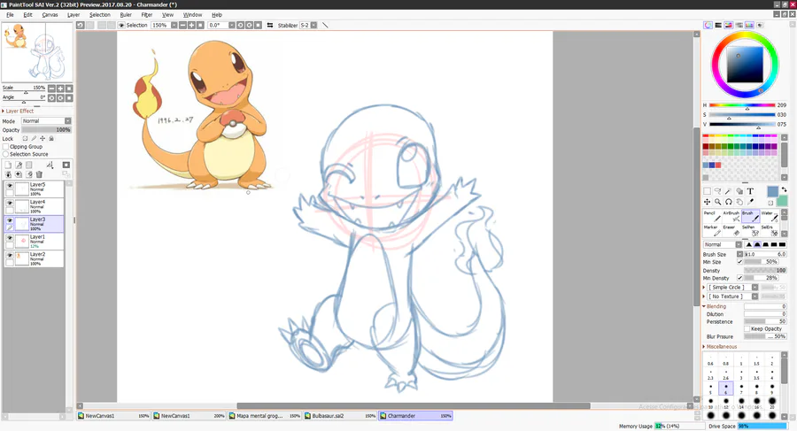Switch to the Bulbasaur.sai2 canvas tab
The height and width of the screenshot is (431, 797).
point(340,416)
